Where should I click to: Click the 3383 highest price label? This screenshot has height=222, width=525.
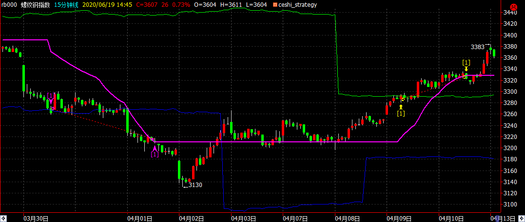click(477, 47)
